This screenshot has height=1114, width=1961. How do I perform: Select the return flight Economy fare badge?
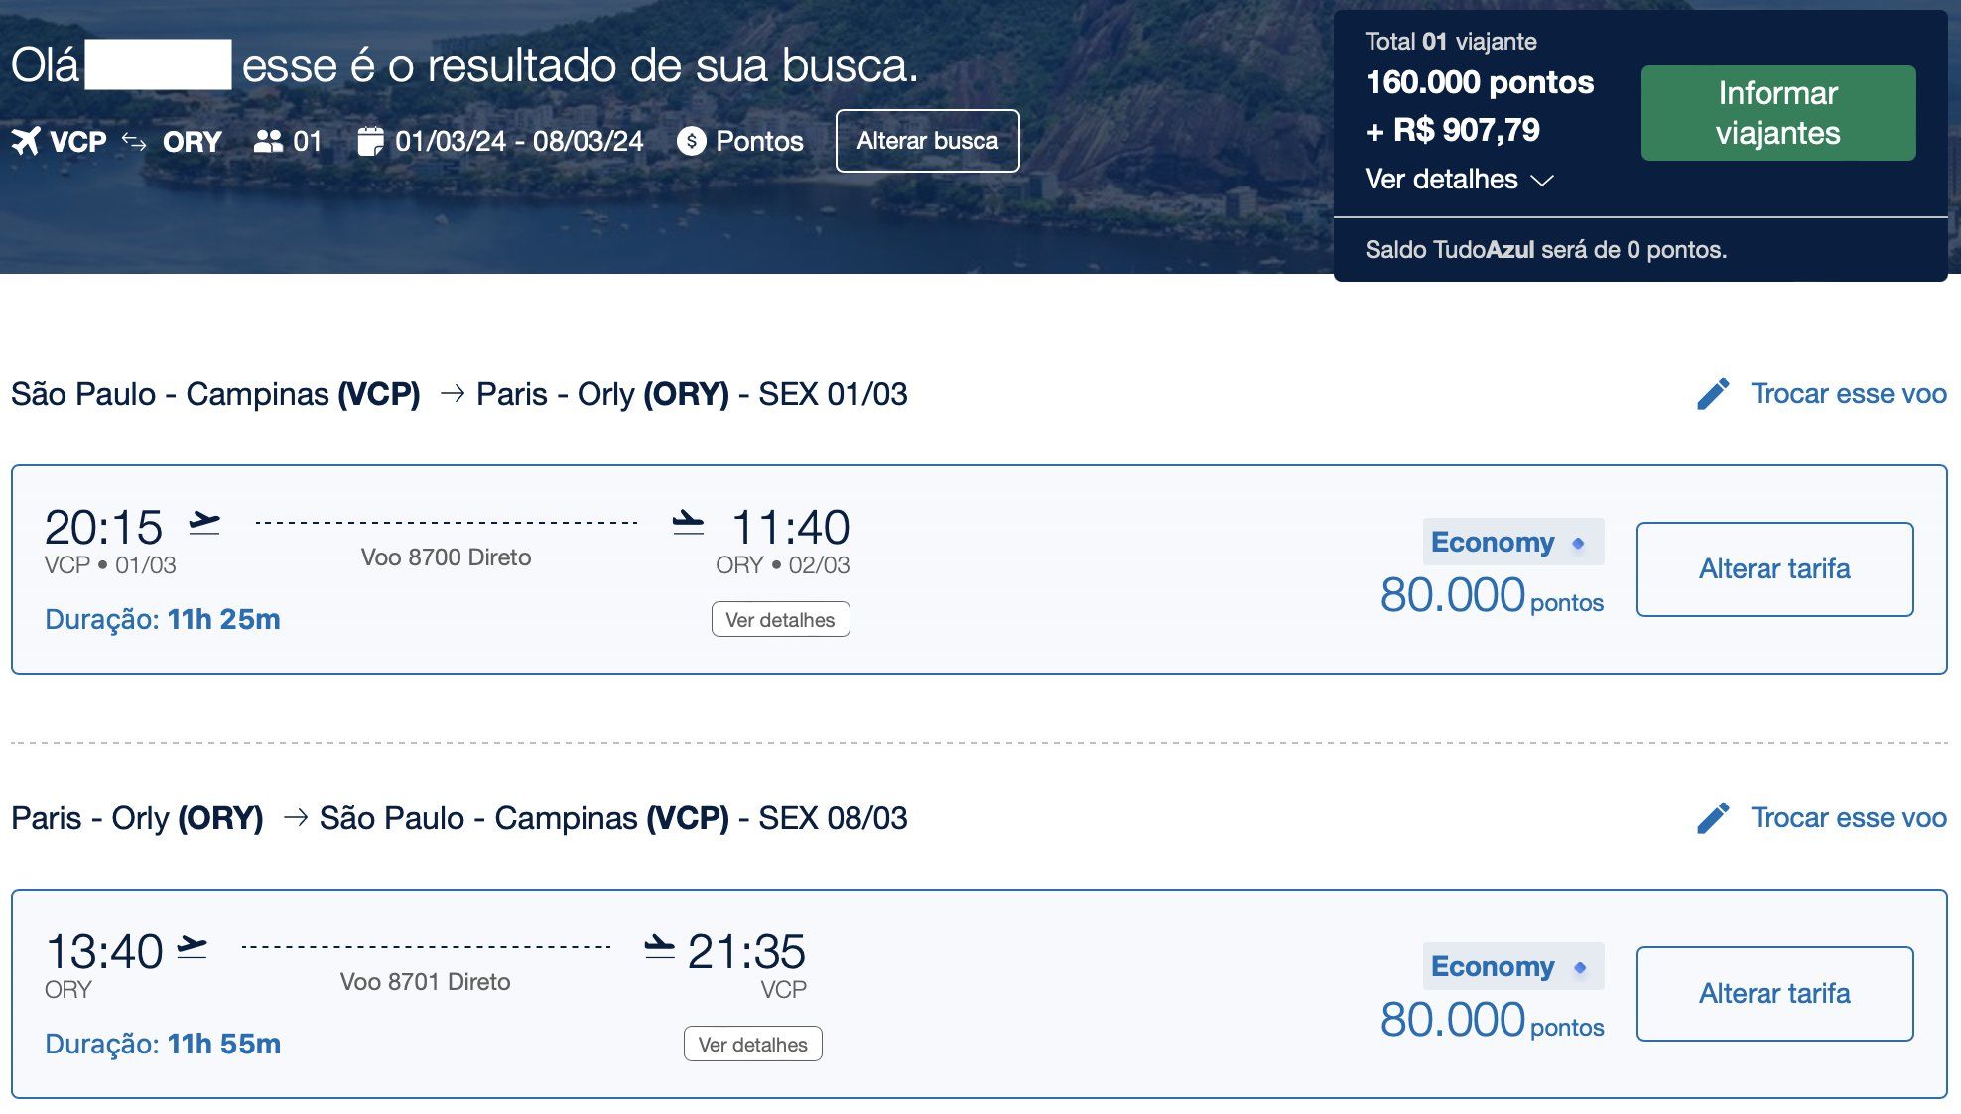[x=1512, y=966]
